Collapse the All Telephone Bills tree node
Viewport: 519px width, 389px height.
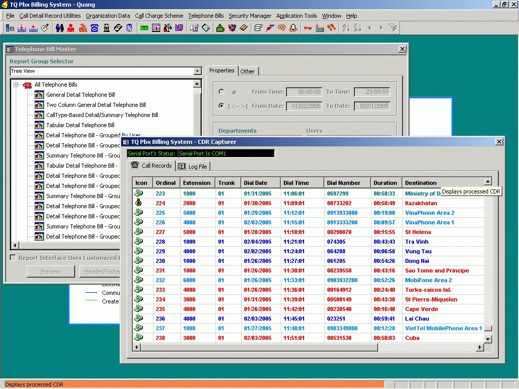(x=16, y=85)
